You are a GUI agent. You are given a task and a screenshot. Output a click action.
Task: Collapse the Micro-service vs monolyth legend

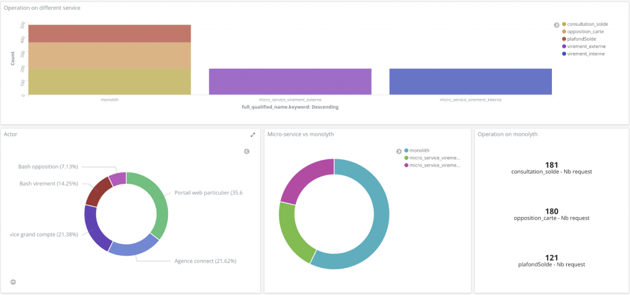[399, 151]
